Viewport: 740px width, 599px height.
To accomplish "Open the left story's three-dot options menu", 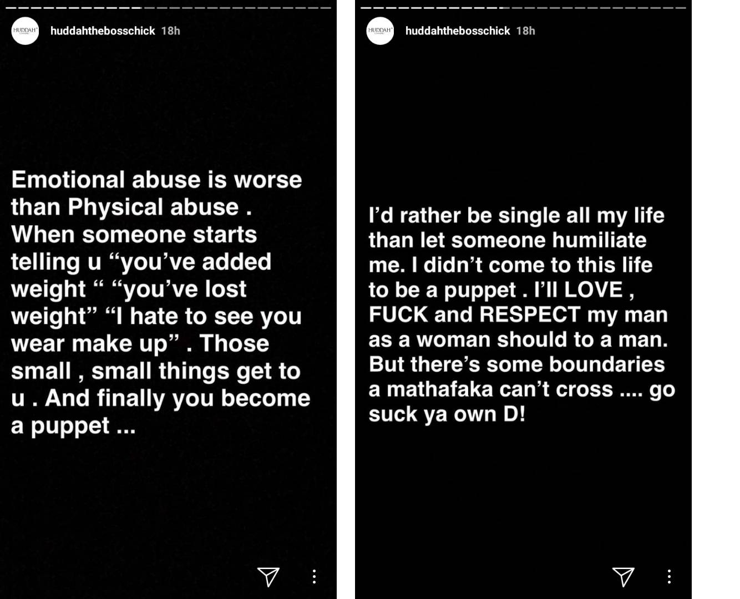I will pos(314,577).
